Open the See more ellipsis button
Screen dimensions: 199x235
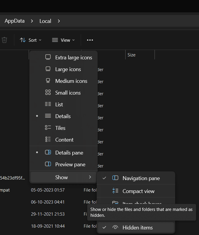coord(90,40)
